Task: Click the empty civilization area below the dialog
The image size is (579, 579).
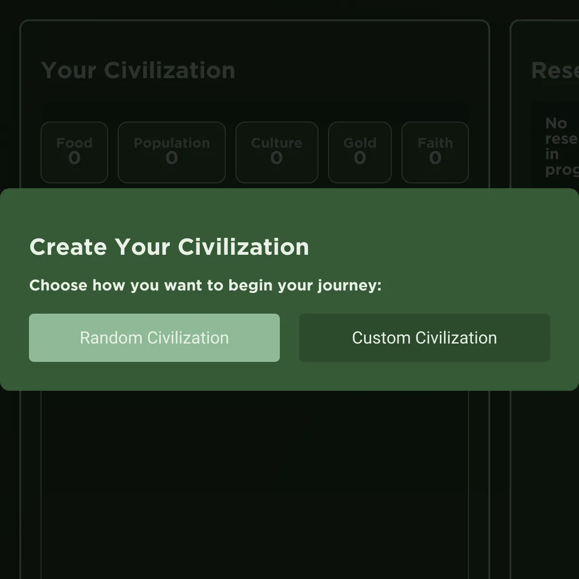Action: pyautogui.click(x=255, y=482)
